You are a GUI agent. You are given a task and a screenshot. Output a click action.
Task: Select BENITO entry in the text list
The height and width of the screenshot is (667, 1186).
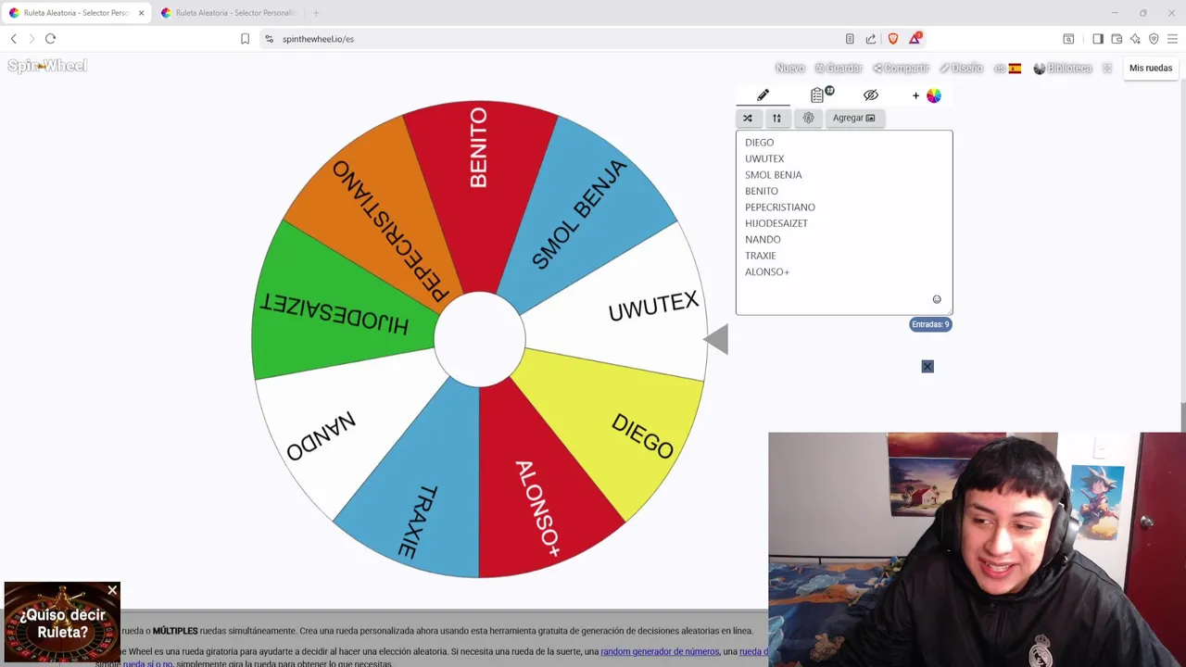click(762, 191)
